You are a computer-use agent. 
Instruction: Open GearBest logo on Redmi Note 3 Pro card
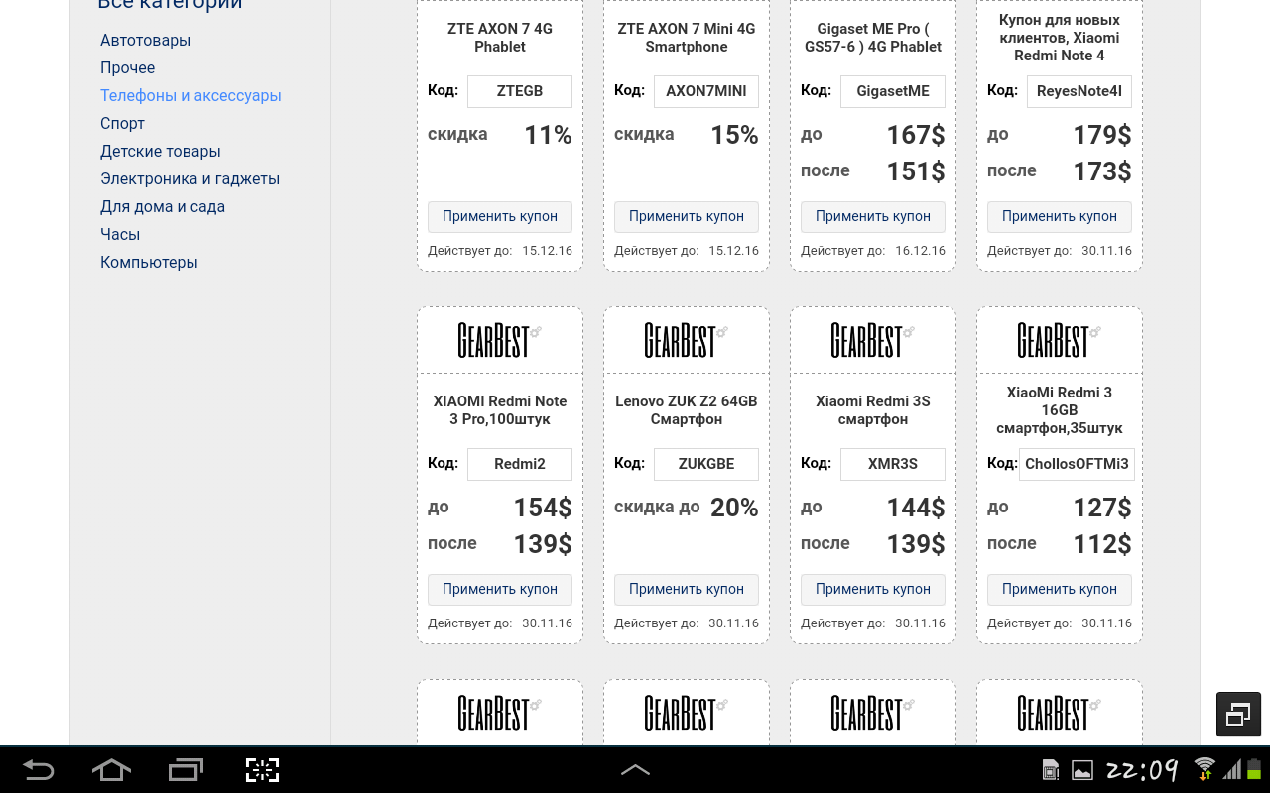[499, 340]
